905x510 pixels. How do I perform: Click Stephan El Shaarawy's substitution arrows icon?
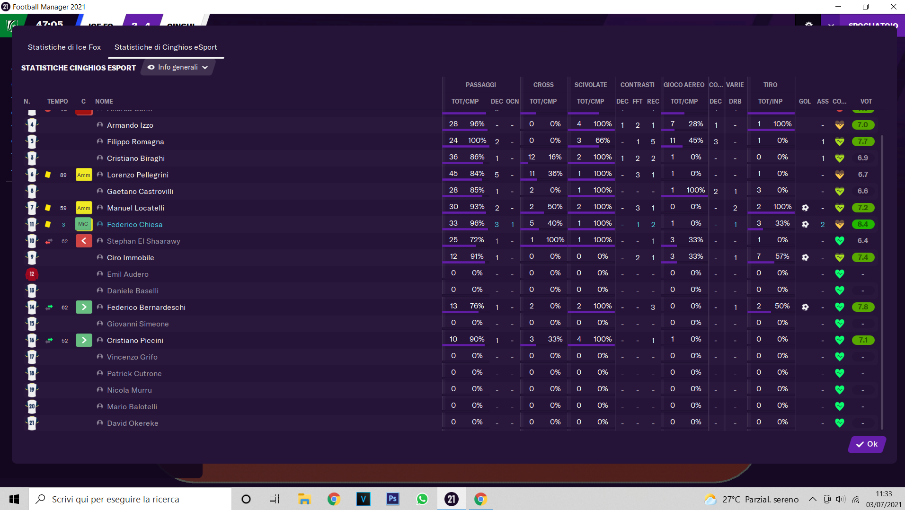pos(49,241)
